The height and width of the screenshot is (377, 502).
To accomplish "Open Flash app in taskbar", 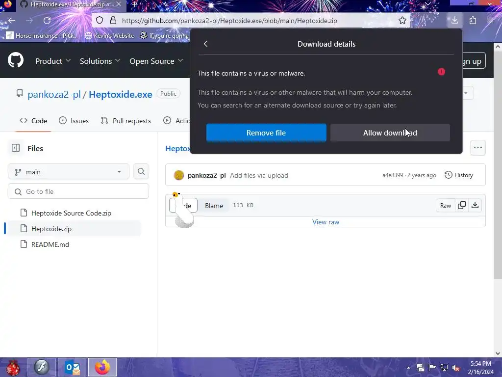I will pyautogui.click(x=42, y=367).
